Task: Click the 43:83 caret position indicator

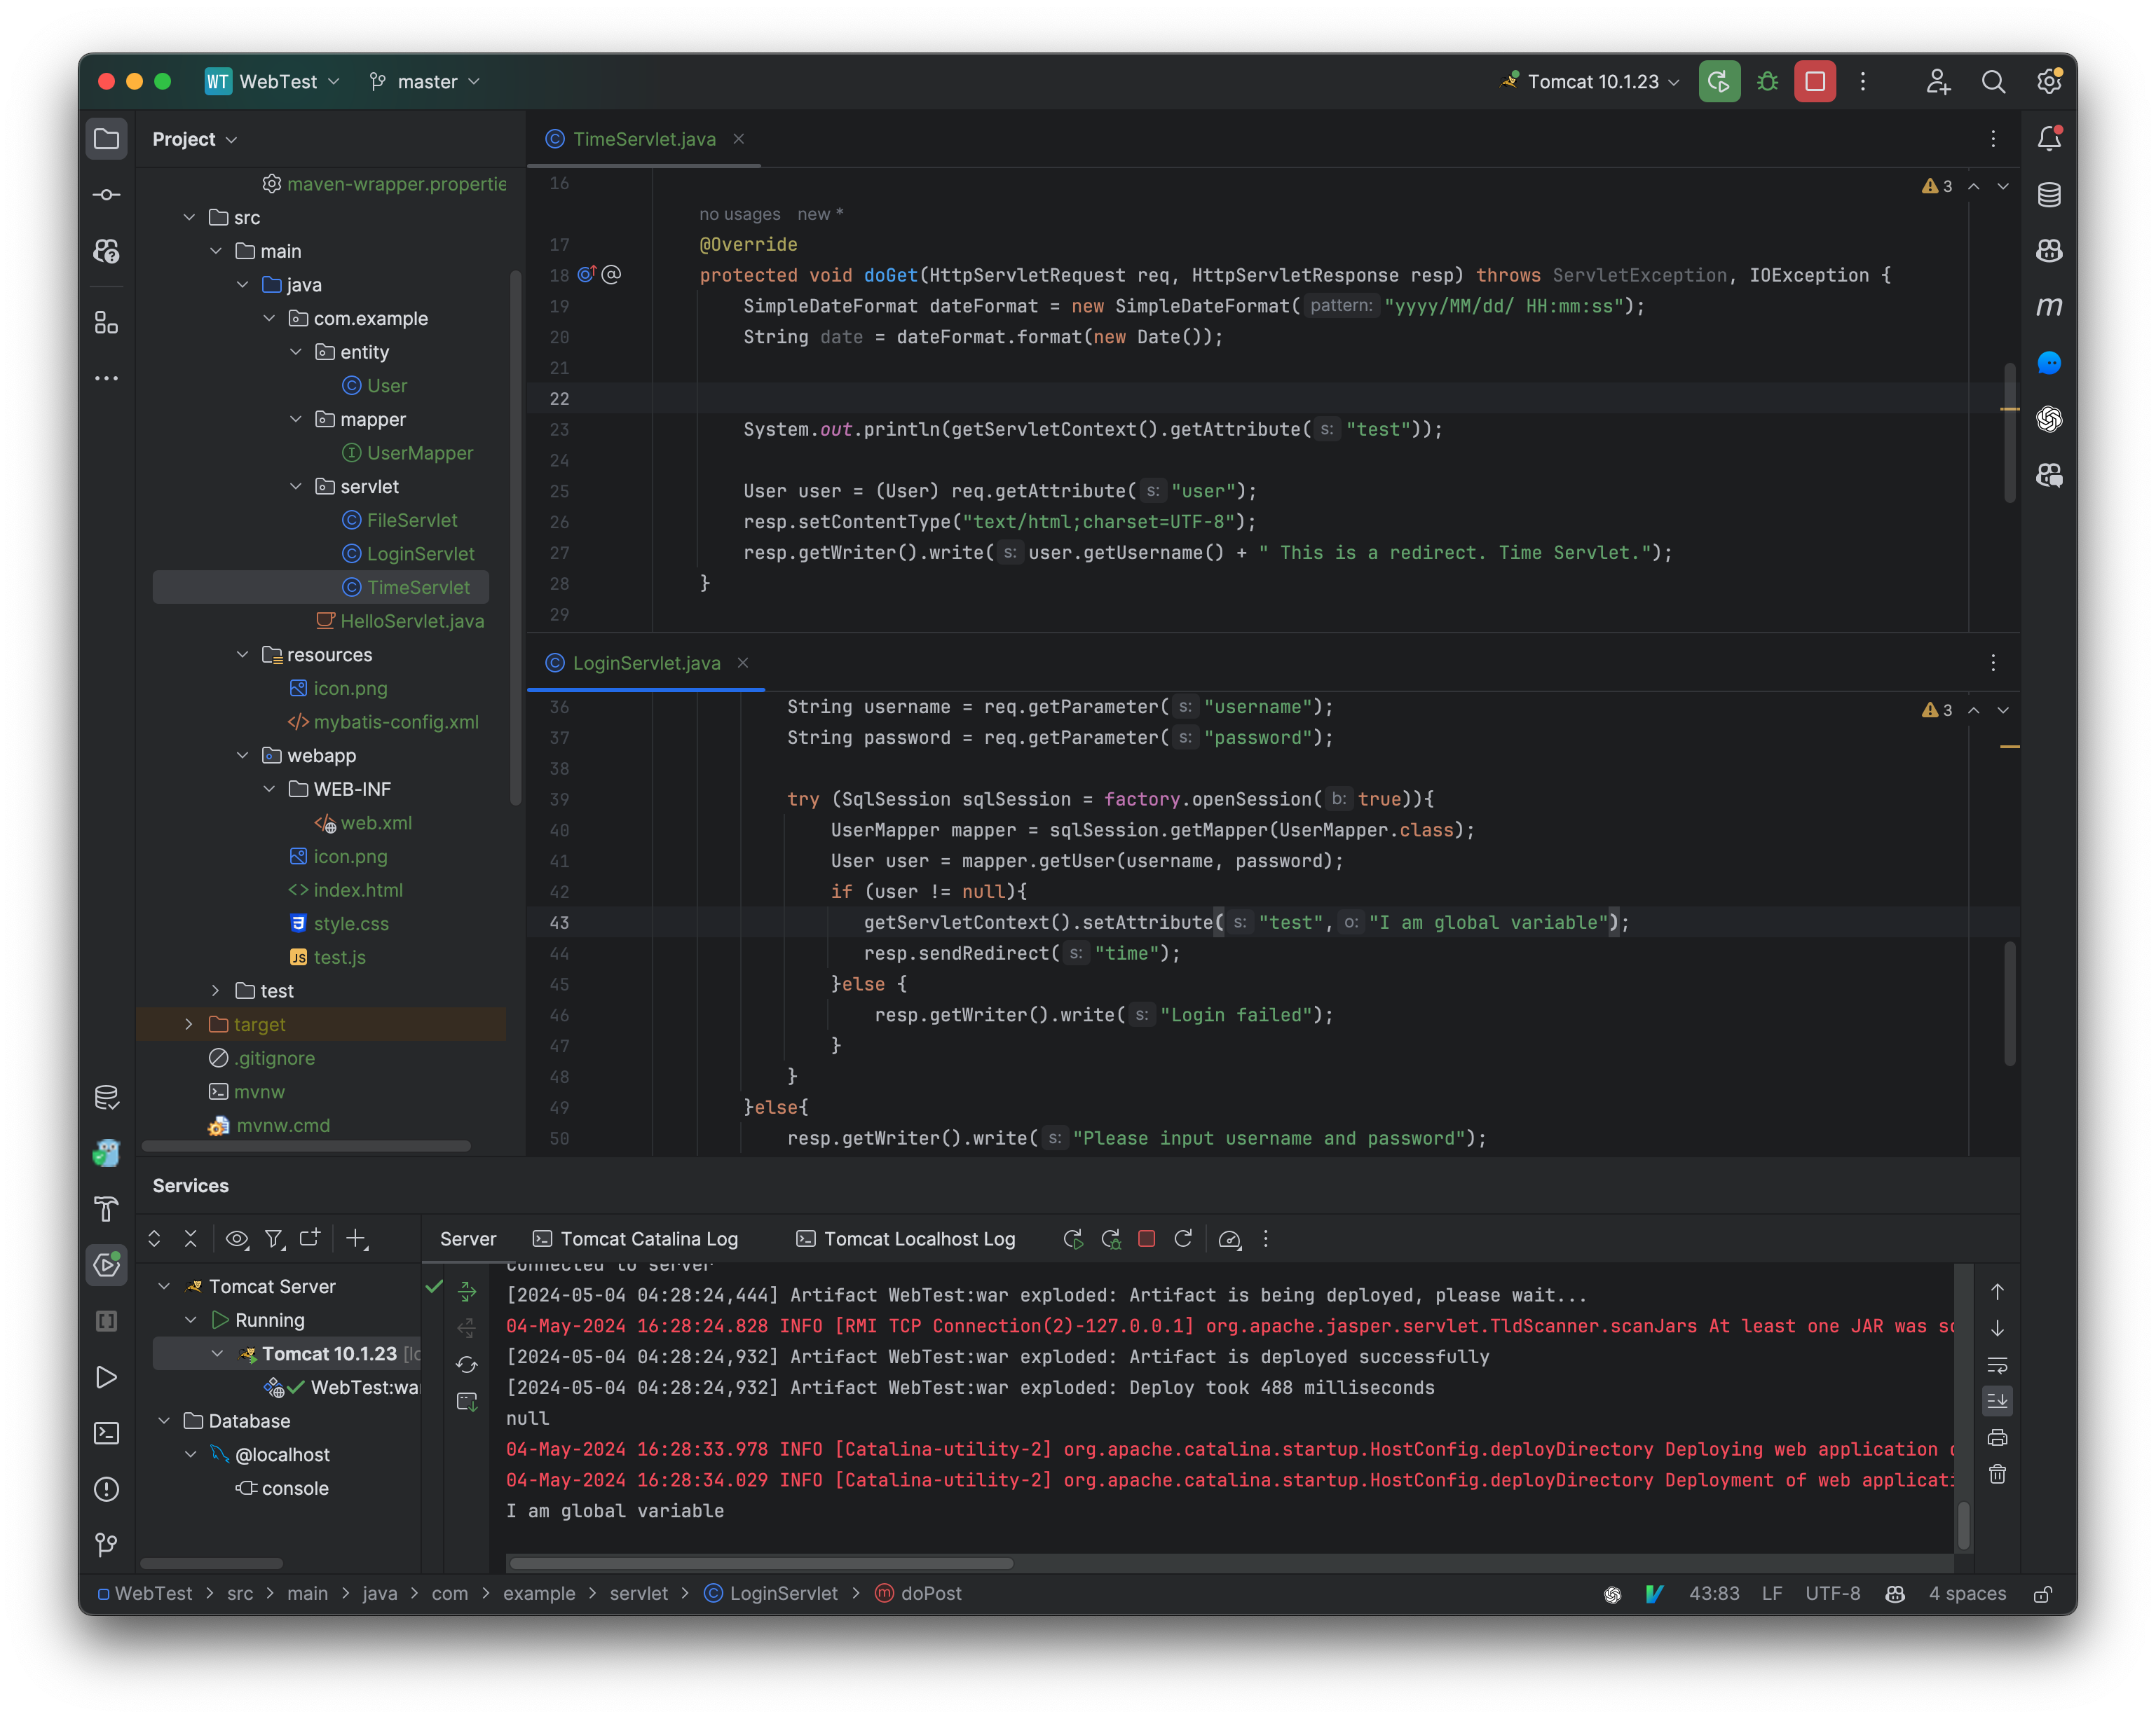Action: point(1714,1593)
